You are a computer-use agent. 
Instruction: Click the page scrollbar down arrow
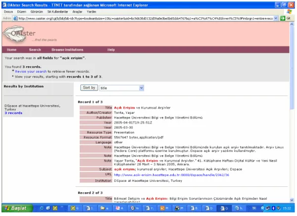[x=292, y=200]
